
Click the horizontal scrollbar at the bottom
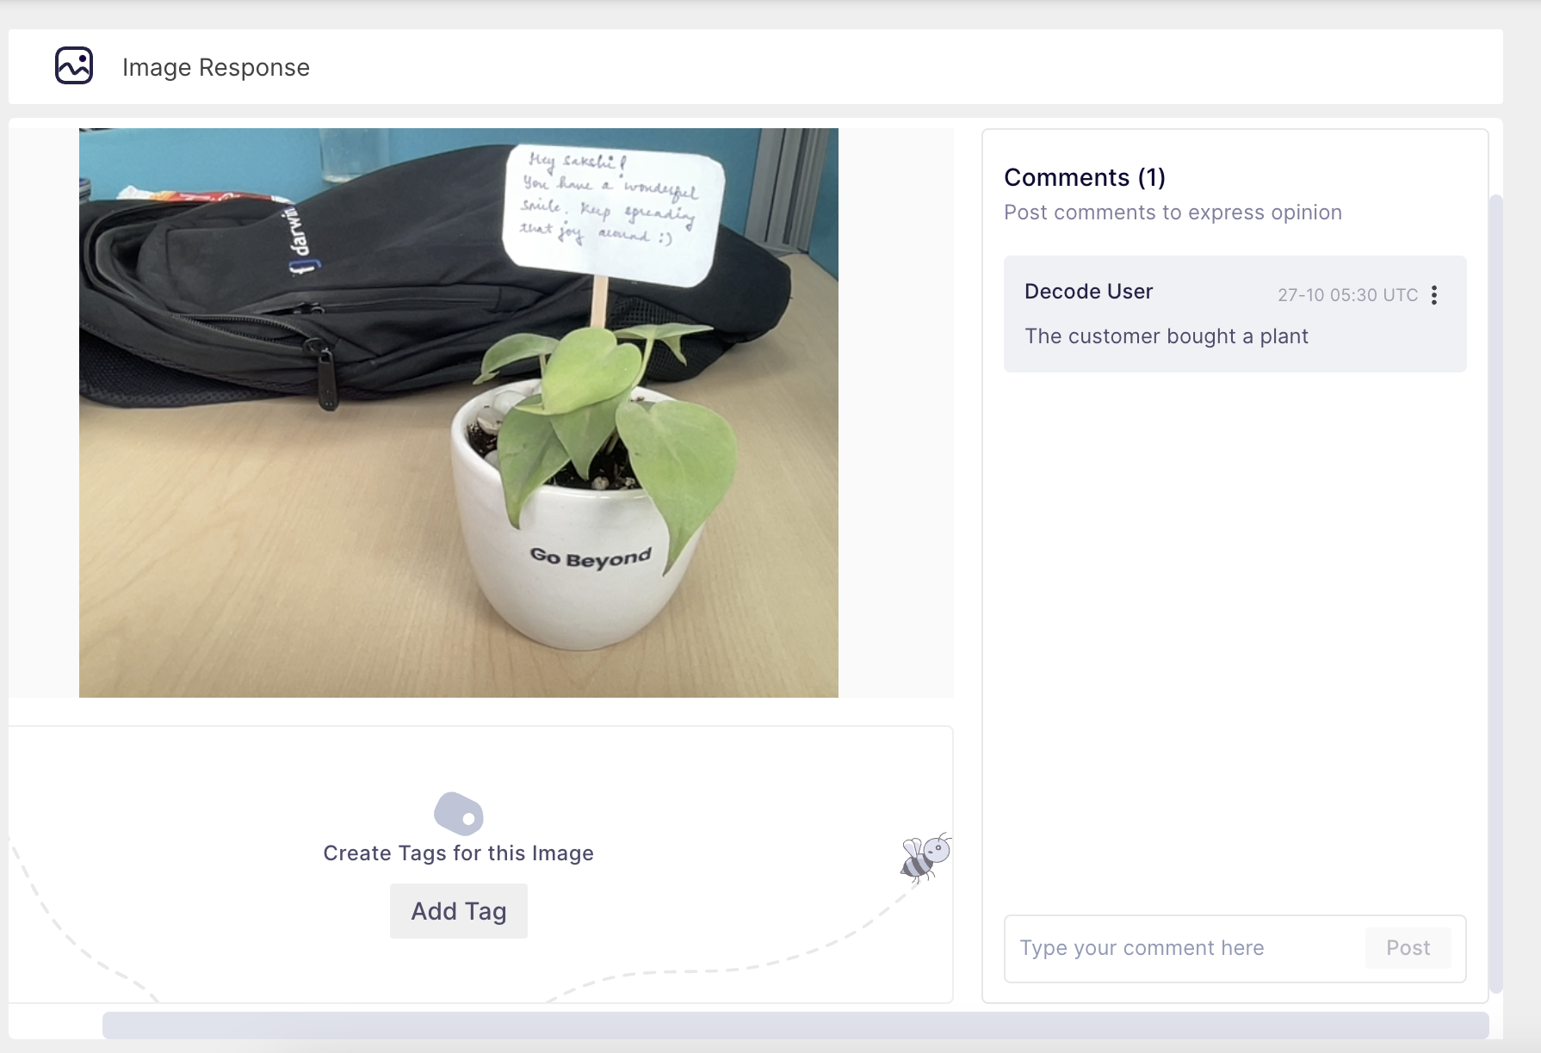coord(795,1025)
